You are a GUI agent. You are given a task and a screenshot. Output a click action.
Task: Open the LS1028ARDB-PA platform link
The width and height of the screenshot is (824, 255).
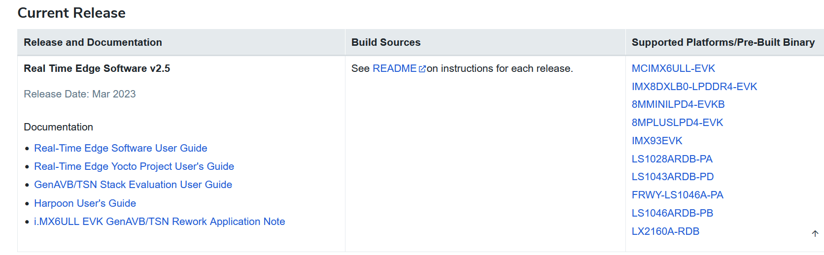click(672, 159)
